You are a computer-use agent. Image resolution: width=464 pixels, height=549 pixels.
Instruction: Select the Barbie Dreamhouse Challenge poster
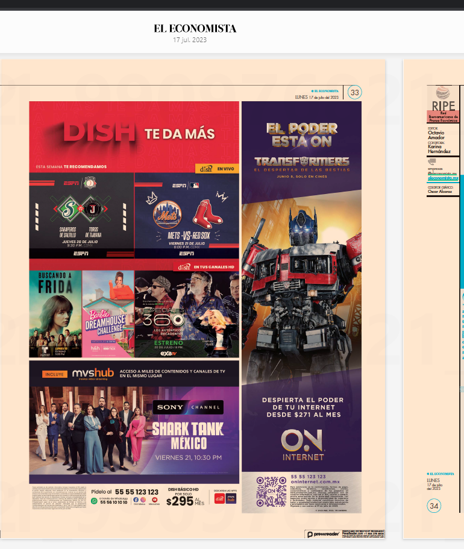108,314
